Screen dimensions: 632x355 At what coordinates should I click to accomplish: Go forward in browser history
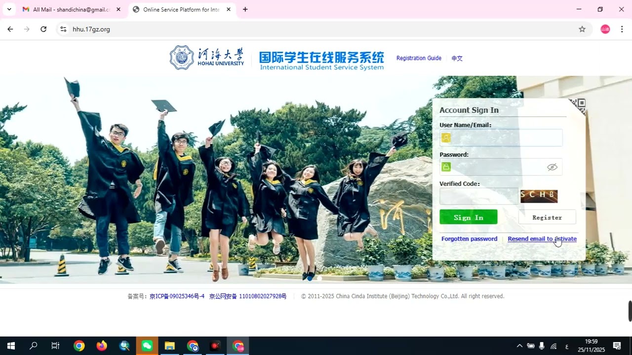click(x=27, y=29)
